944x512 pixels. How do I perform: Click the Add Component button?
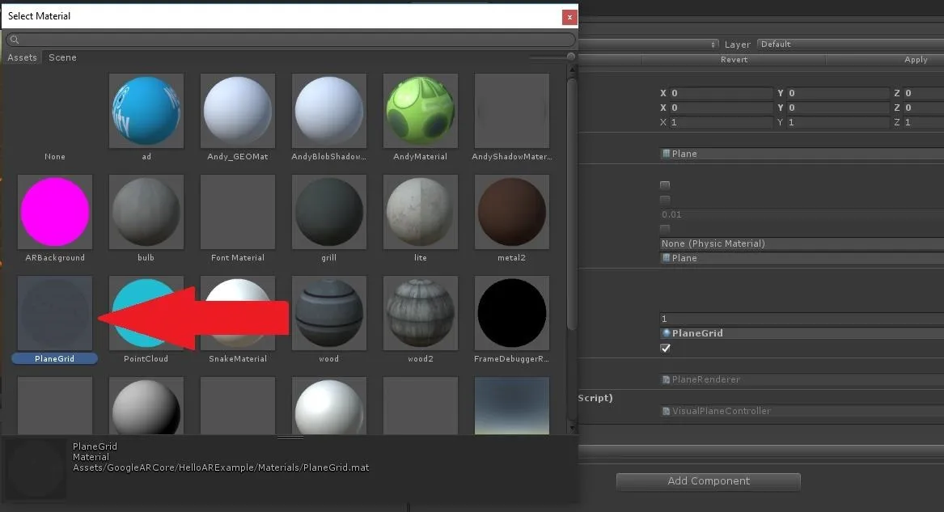click(x=708, y=481)
